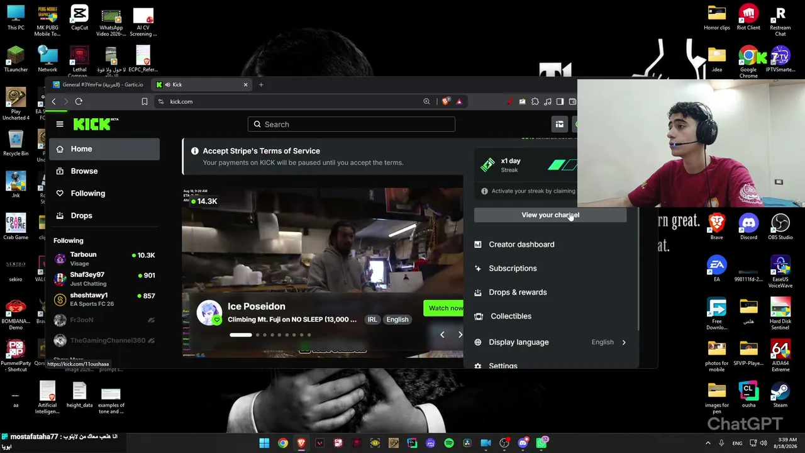Click the Ice Poseidon streamer name
The image size is (805, 453).
(257, 306)
